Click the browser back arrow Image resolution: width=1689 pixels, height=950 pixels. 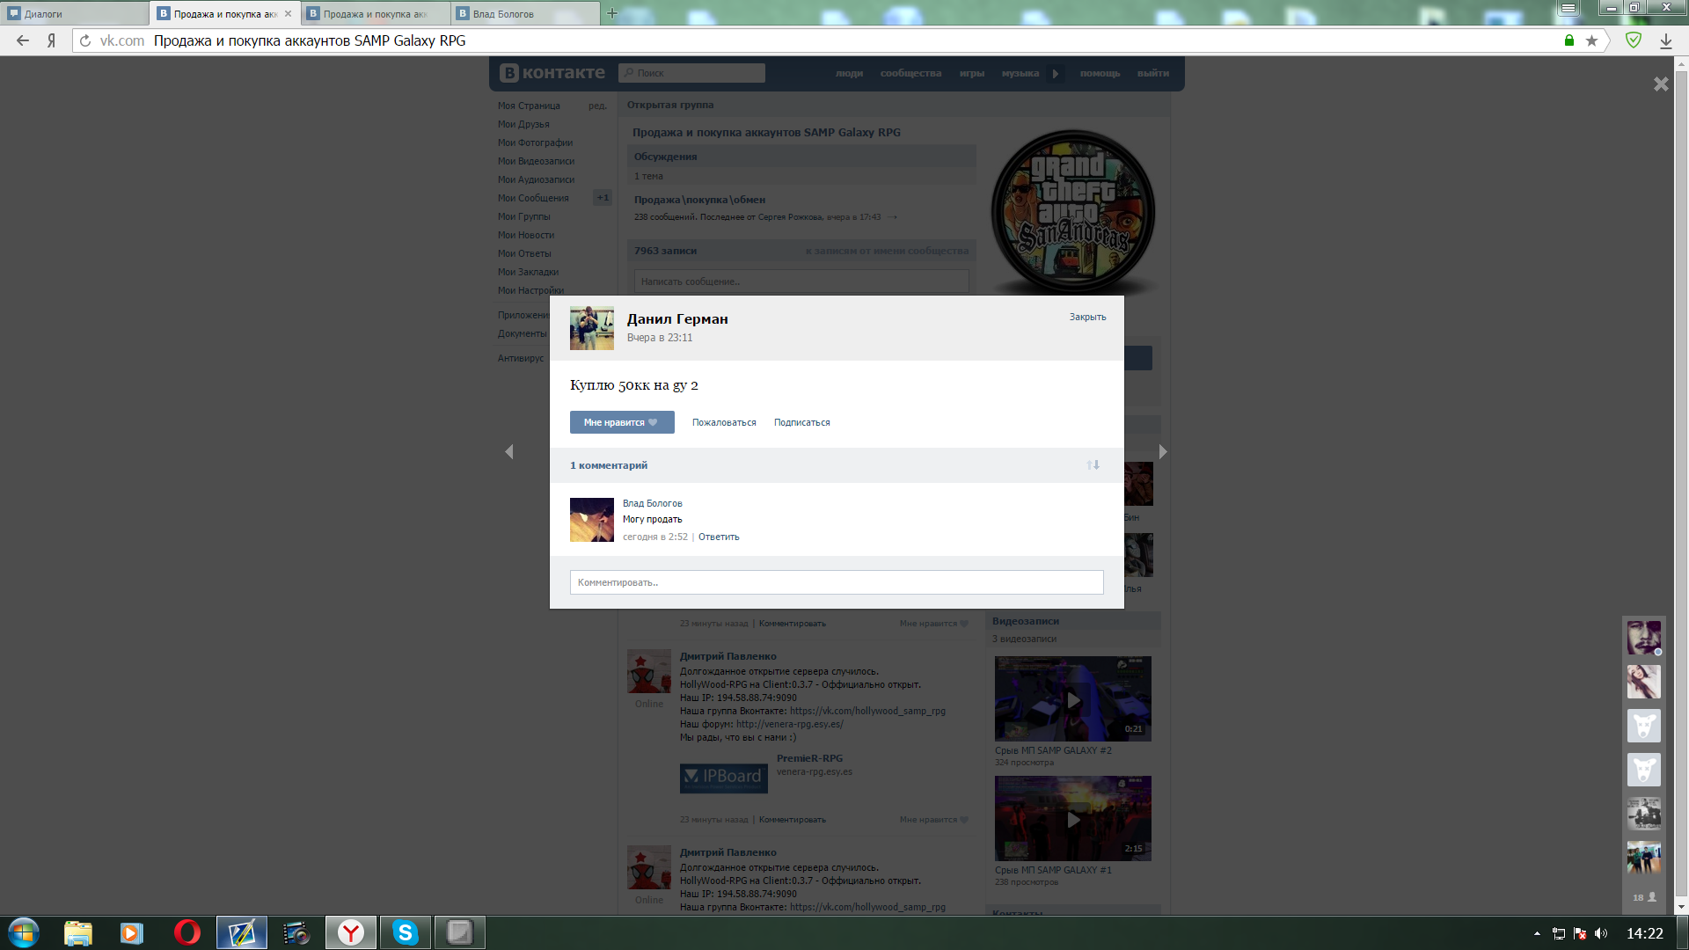(23, 40)
